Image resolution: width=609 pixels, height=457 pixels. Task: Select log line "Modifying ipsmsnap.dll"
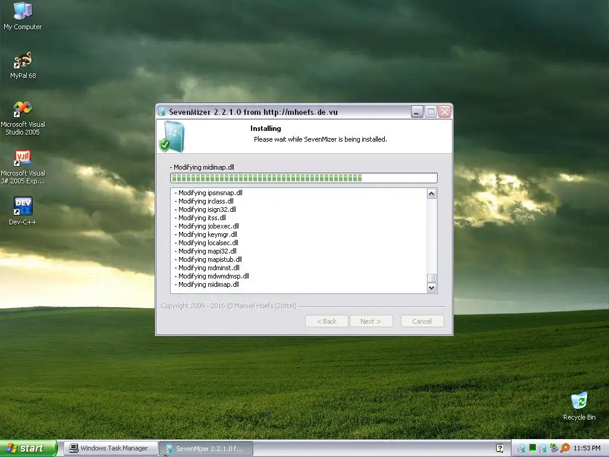pyautogui.click(x=209, y=193)
